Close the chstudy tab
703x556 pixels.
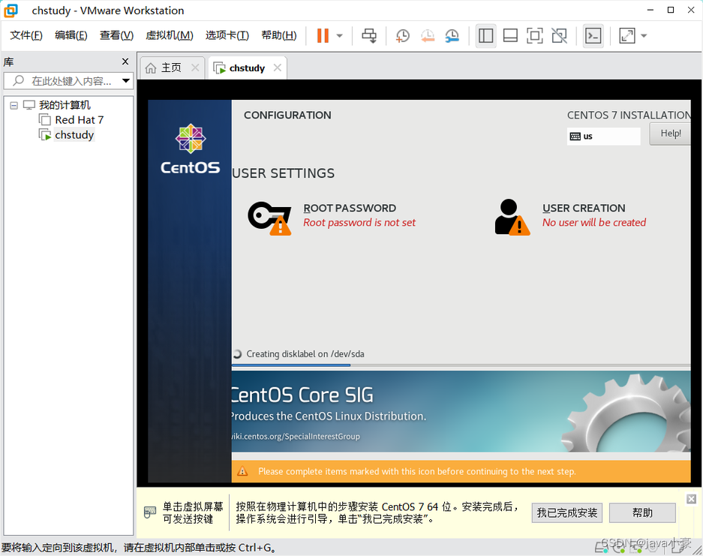(278, 68)
